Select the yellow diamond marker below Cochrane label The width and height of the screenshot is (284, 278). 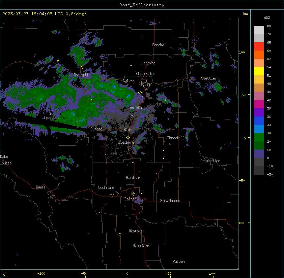[112, 195]
